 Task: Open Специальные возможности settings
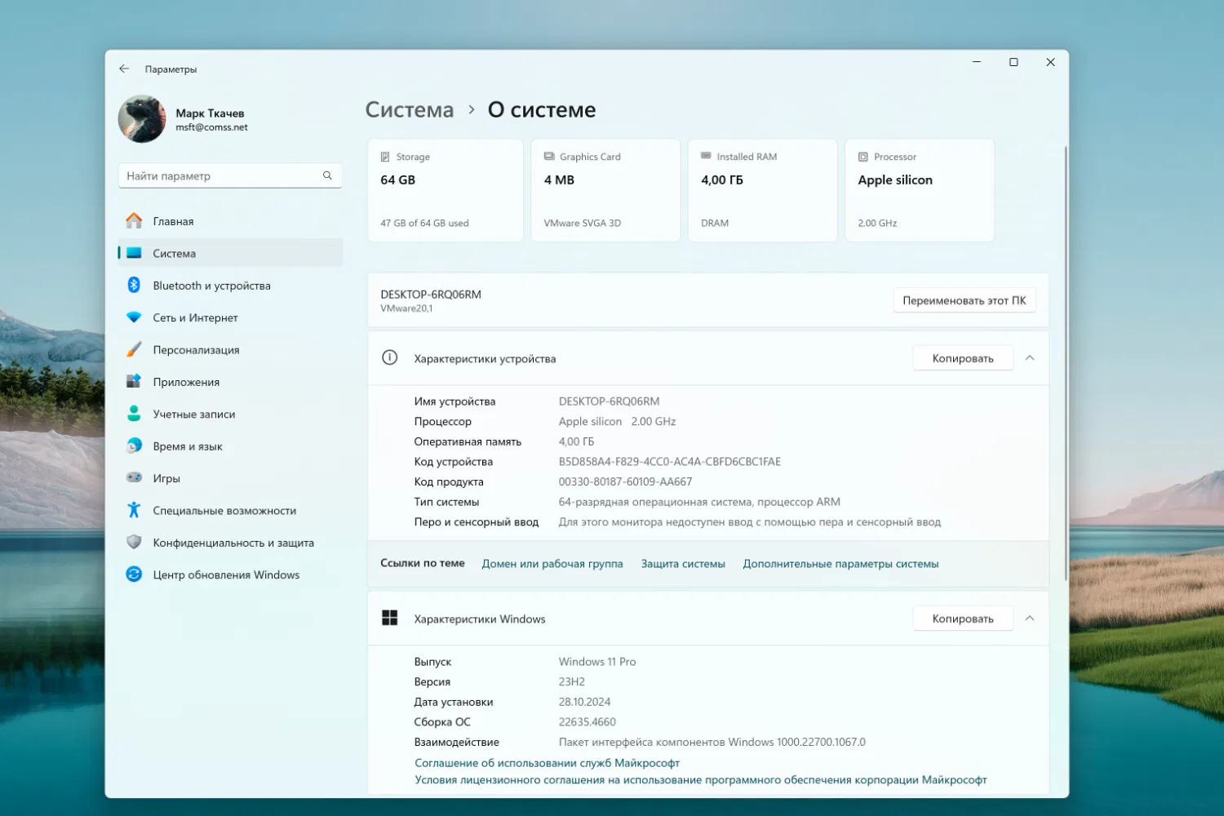[230, 510]
